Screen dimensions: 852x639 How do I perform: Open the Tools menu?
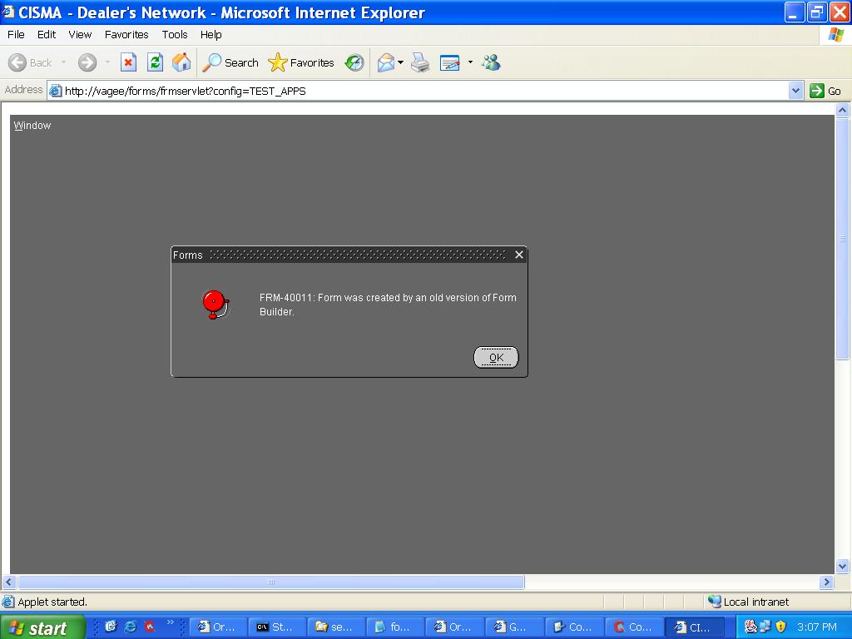click(x=175, y=34)
